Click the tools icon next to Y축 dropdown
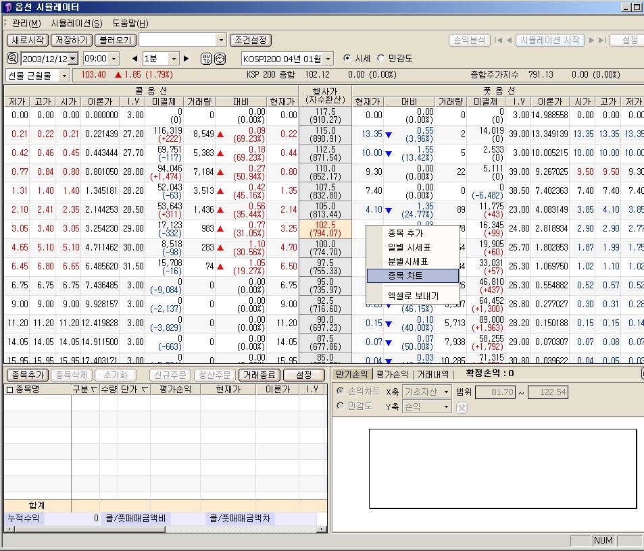 [462, 407]
